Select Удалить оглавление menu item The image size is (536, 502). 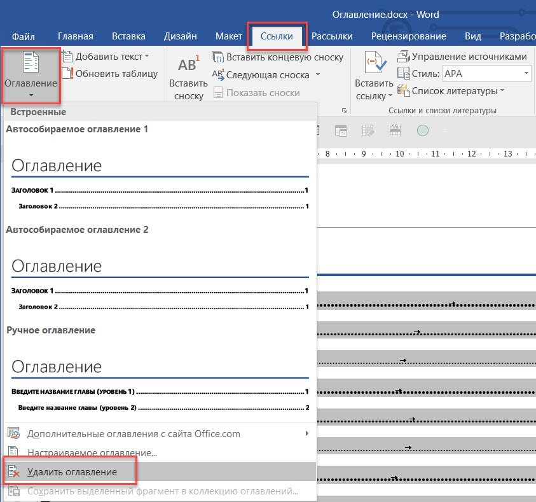tap(160, 471)
